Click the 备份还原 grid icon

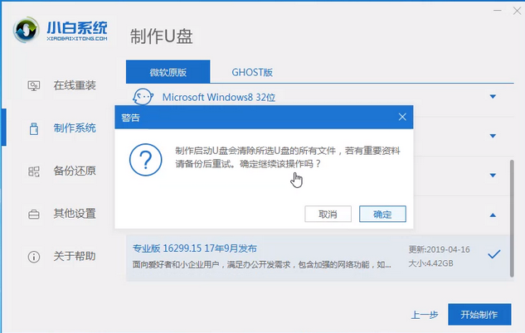coord(34,171)
